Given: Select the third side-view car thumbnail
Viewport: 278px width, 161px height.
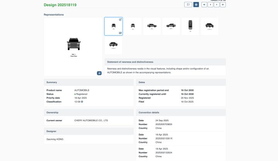Looking at the screenshot, I should 152,26.
